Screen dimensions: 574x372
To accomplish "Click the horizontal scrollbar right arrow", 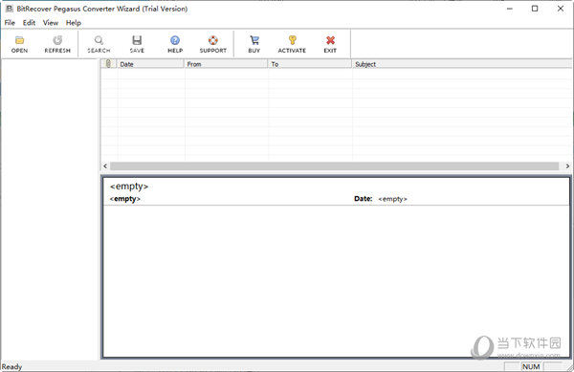I will coord(567,166).
